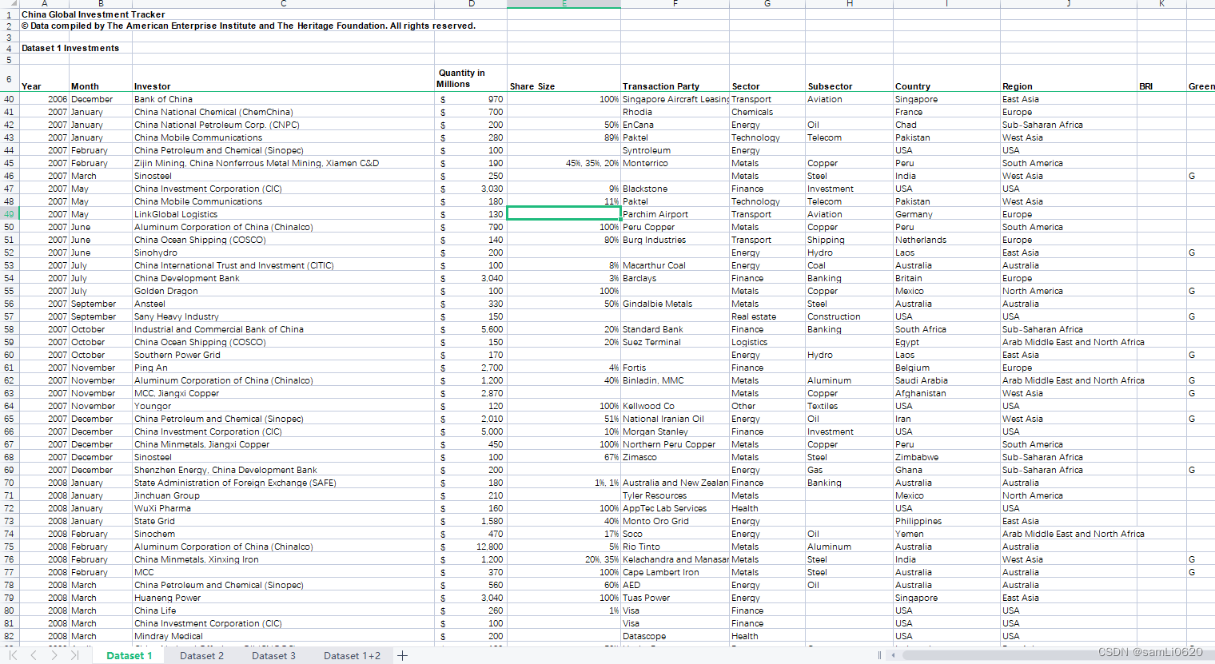Image resolution: width=1215 pixels, height=664 pixels.
Task: Switch to Dataset 1+2 sheet tab
Action: 352,655
